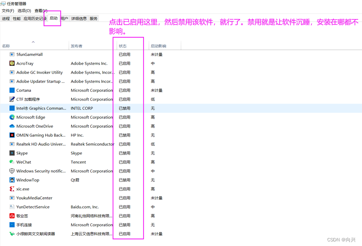Switch to the 性能 tab
Viewport: 362px width, 246px height.
[x=17, y=19]
